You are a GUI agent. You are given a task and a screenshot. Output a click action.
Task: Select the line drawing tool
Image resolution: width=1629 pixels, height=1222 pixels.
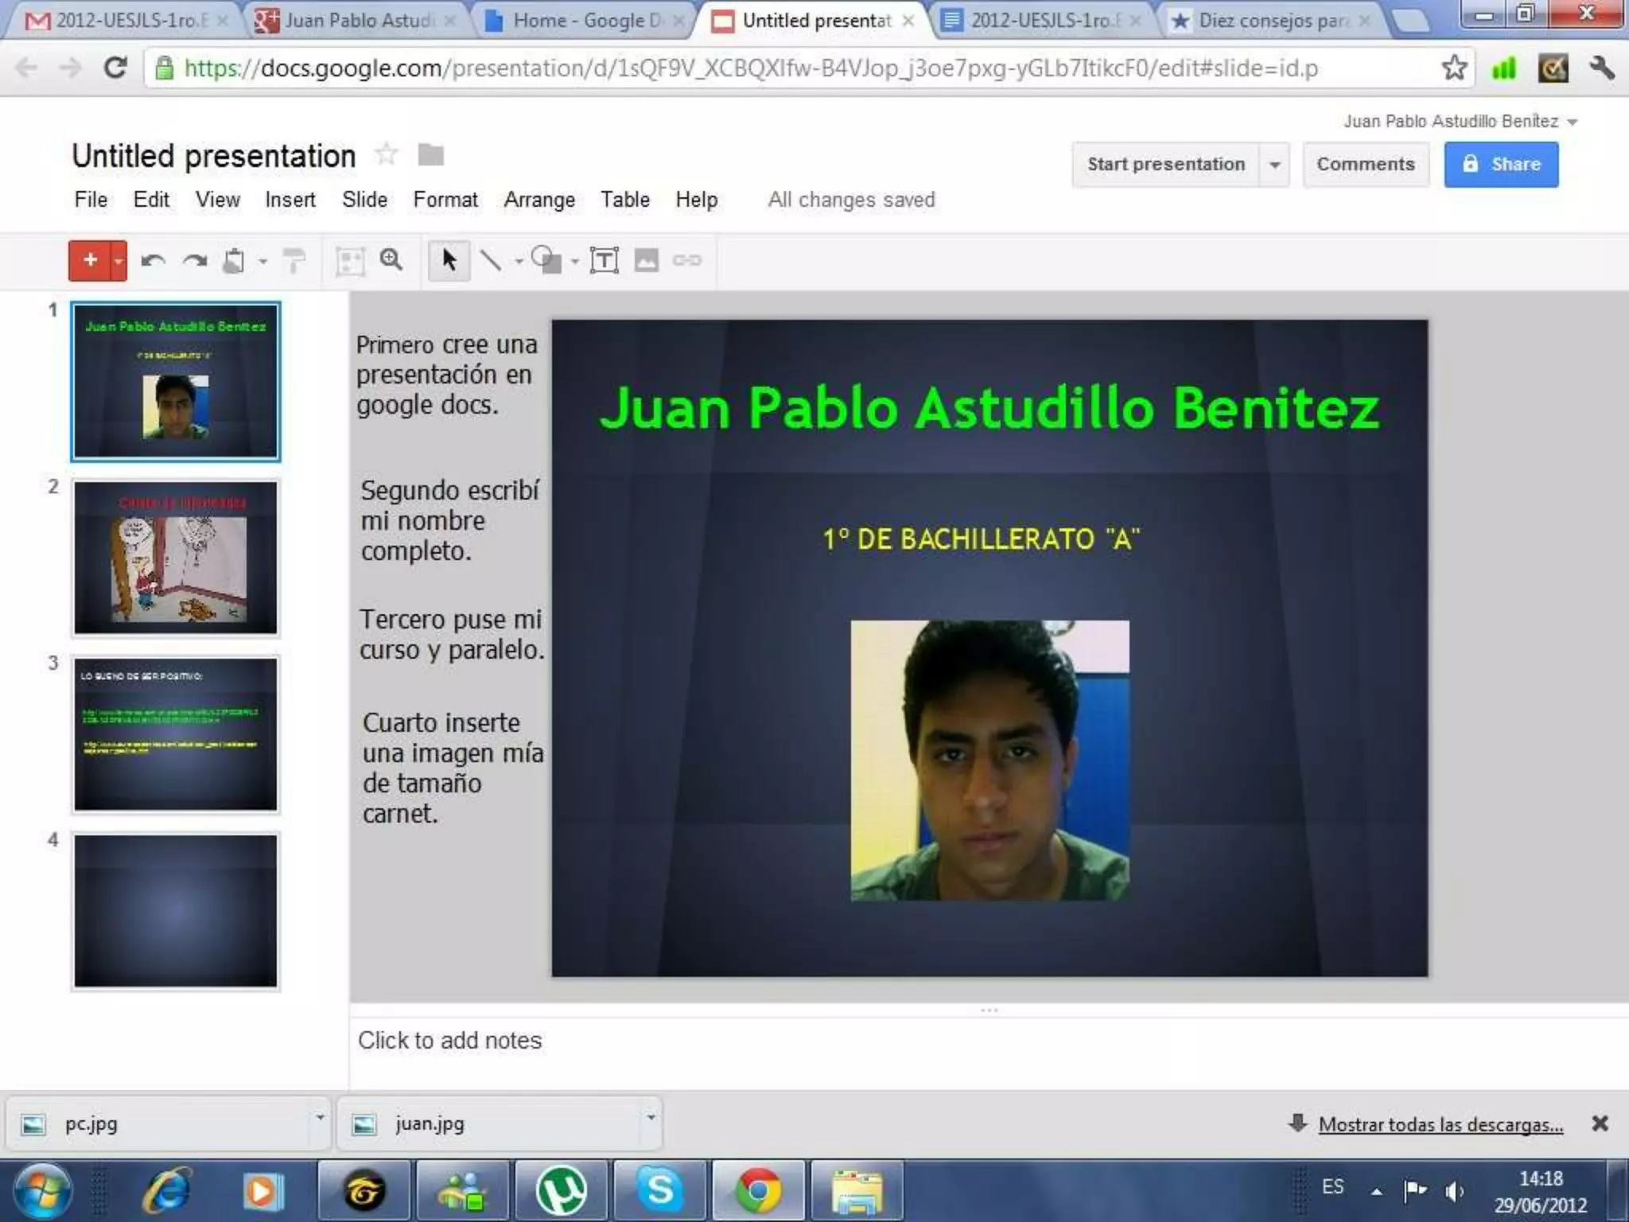coord(491,260)
